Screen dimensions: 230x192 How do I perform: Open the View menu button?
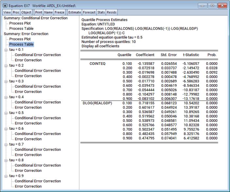(x=7, y=12)
